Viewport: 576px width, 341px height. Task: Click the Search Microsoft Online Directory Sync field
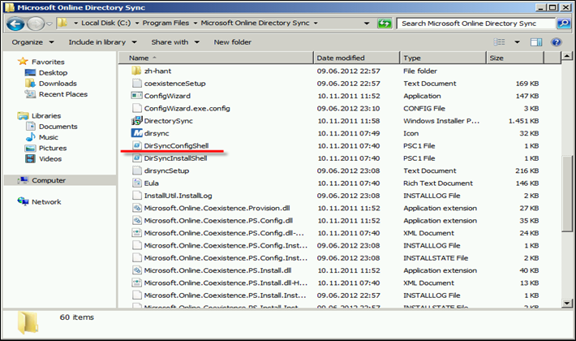click(x=475, y=24)
